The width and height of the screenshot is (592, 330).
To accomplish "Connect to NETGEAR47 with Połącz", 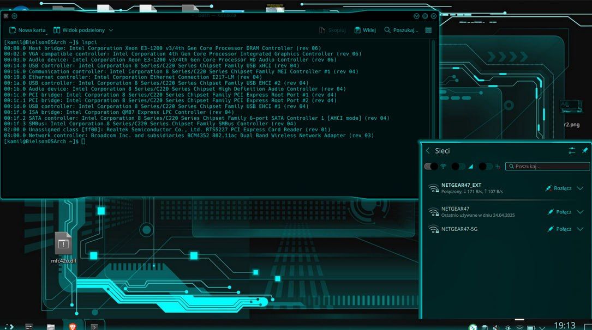I will coord(559,212).
